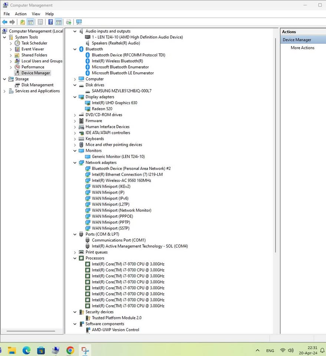Viewport: 326px width, 356px height.
Task: Click Trusted Platform Module 2.0 icon
Action: (x=88, y=318)
